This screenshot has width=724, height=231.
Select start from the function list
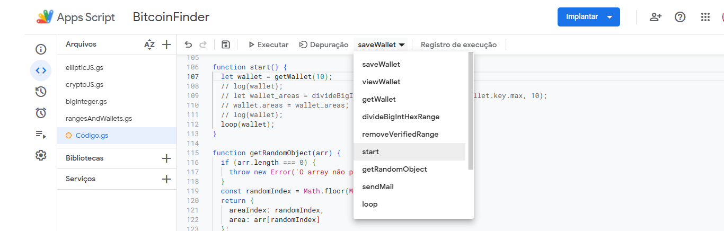click(x=370, y=152)
